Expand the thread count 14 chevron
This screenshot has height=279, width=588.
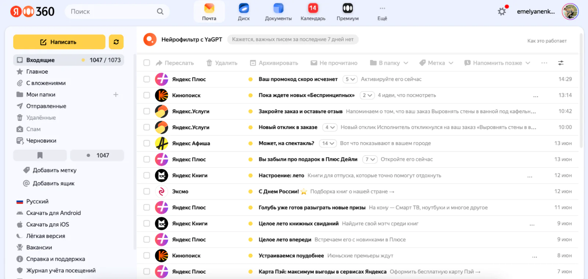(328, 143)
